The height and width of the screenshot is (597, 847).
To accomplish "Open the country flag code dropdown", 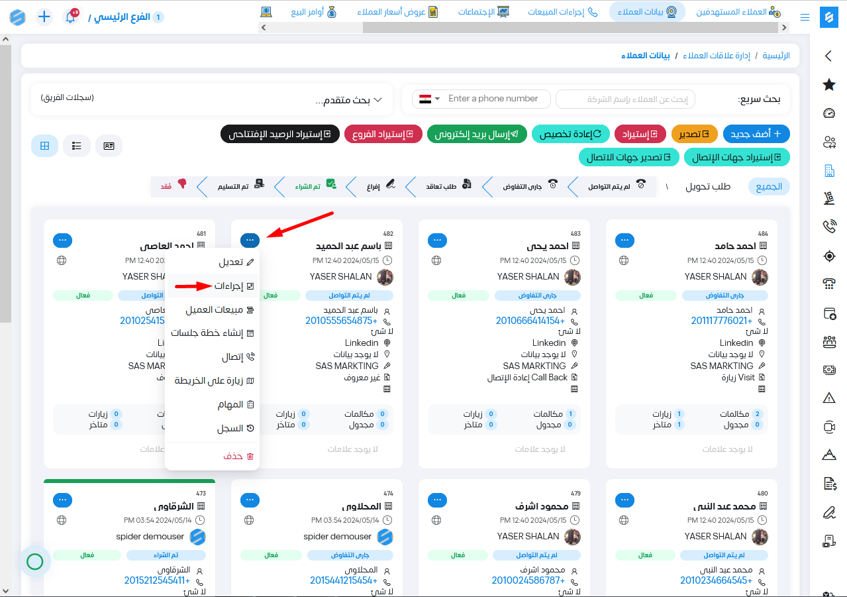I will (429, 99).
